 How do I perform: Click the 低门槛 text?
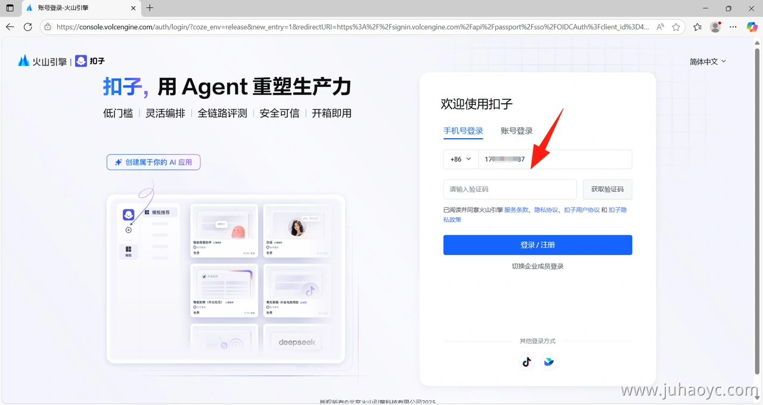tap(118, 113)
